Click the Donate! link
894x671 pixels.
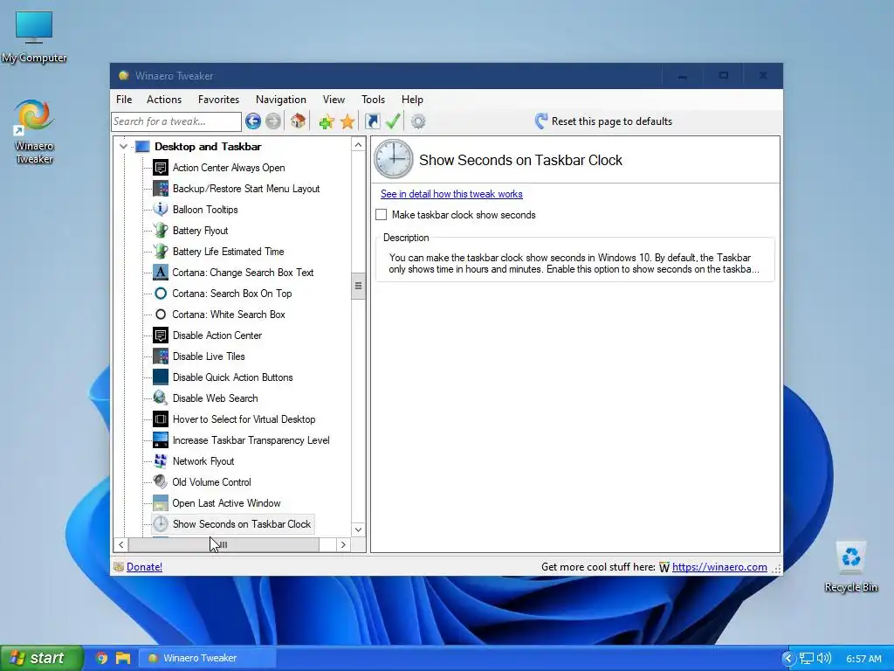point(144,566)
